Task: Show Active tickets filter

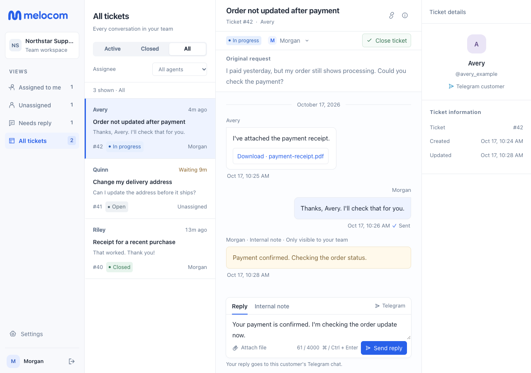Action: [112, 49]
